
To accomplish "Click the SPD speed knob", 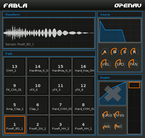I will pyautogui.click(x=120, y=64).
